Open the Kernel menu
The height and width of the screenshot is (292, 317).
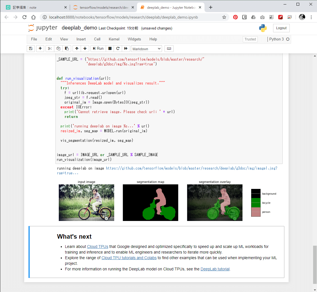[114, 39]
